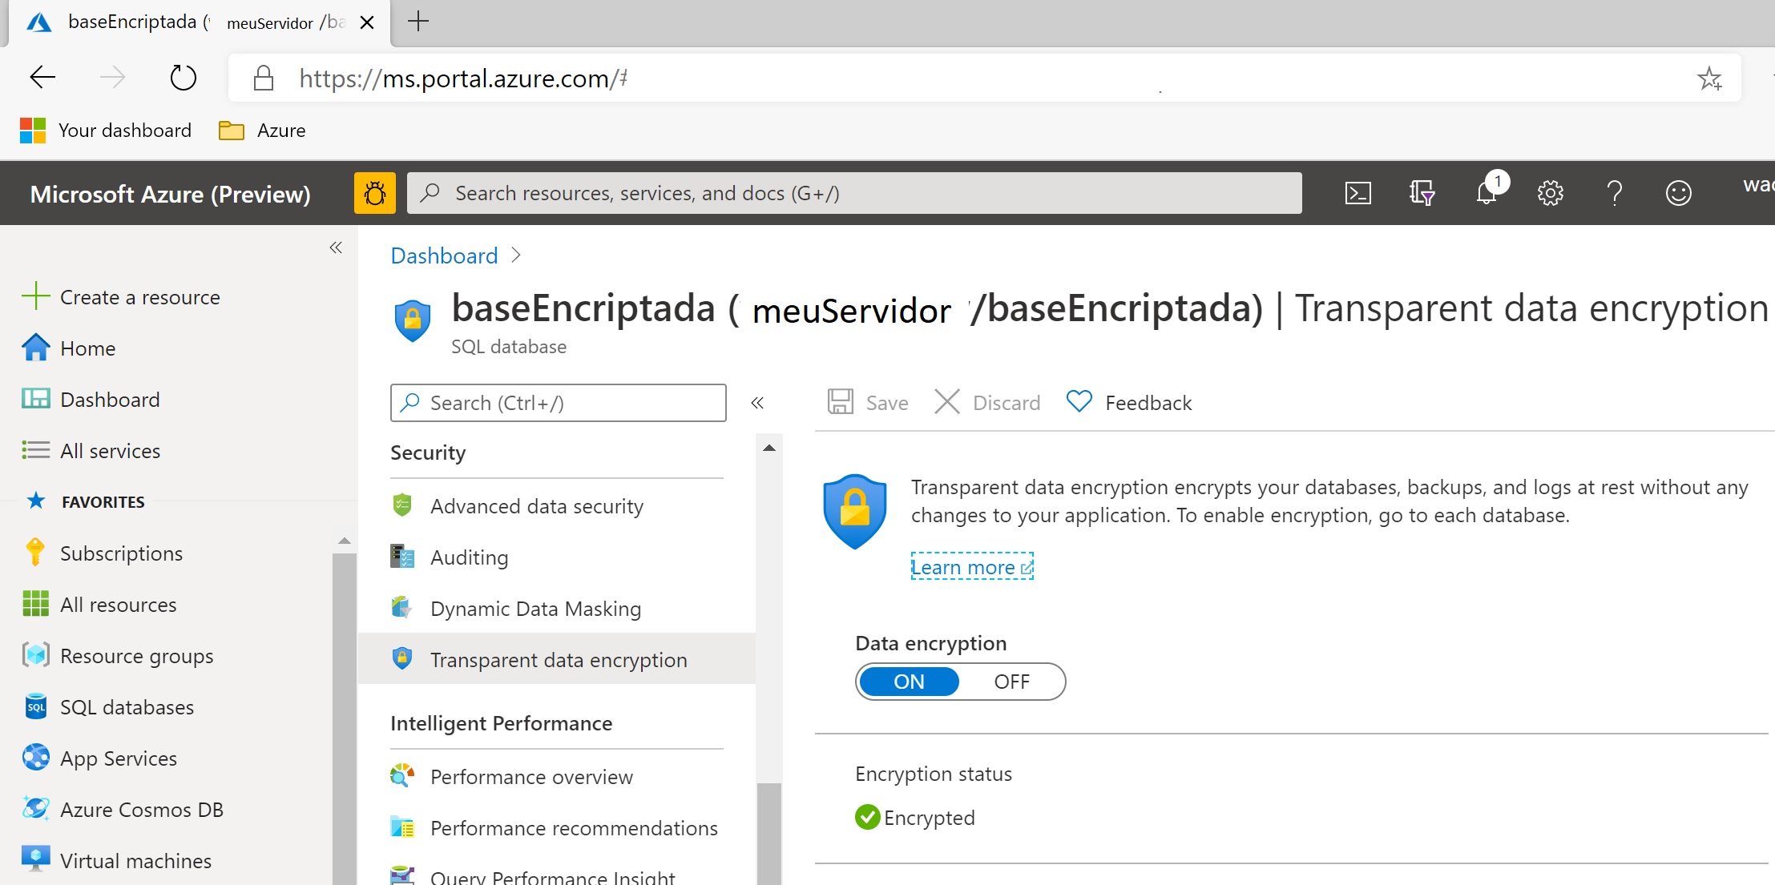Set Data encryption toggle to ON
This screenshot has height=885, width=1775.
(909, 682)
